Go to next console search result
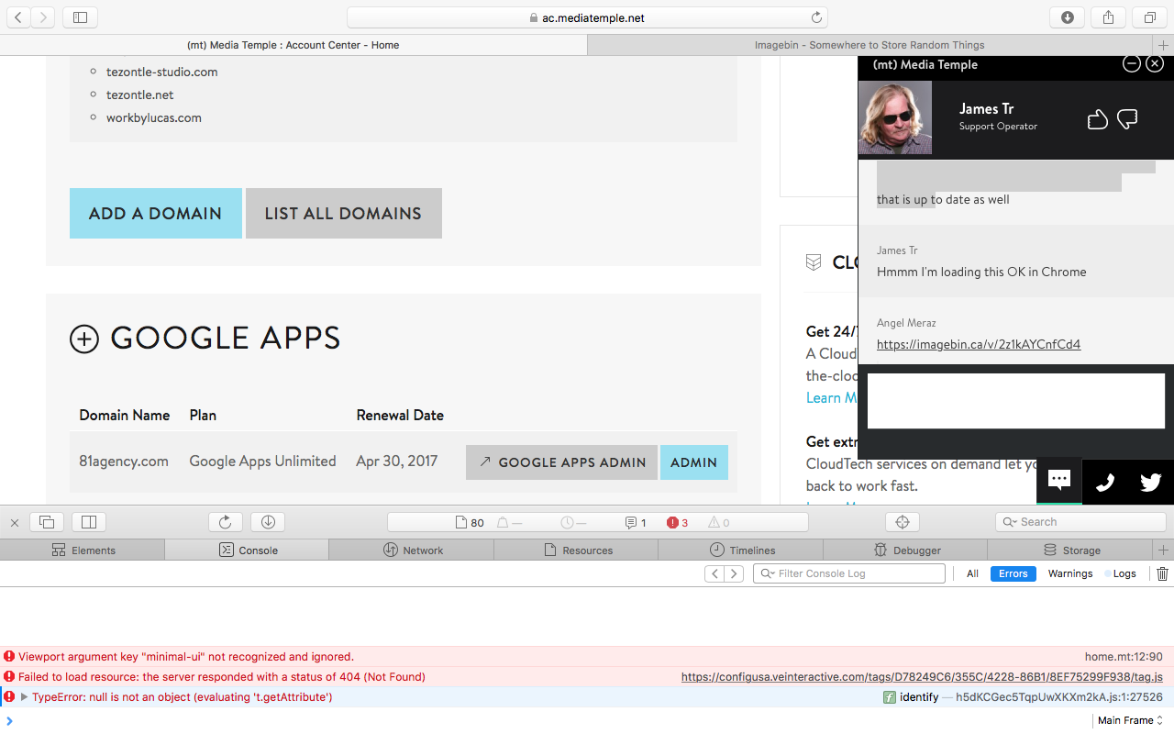 point(734,573)
